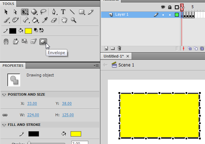Image resolution: width=205 pixels, height=144 pixels.
Task: Select the Free Transform tool
Action: point(25,12)
